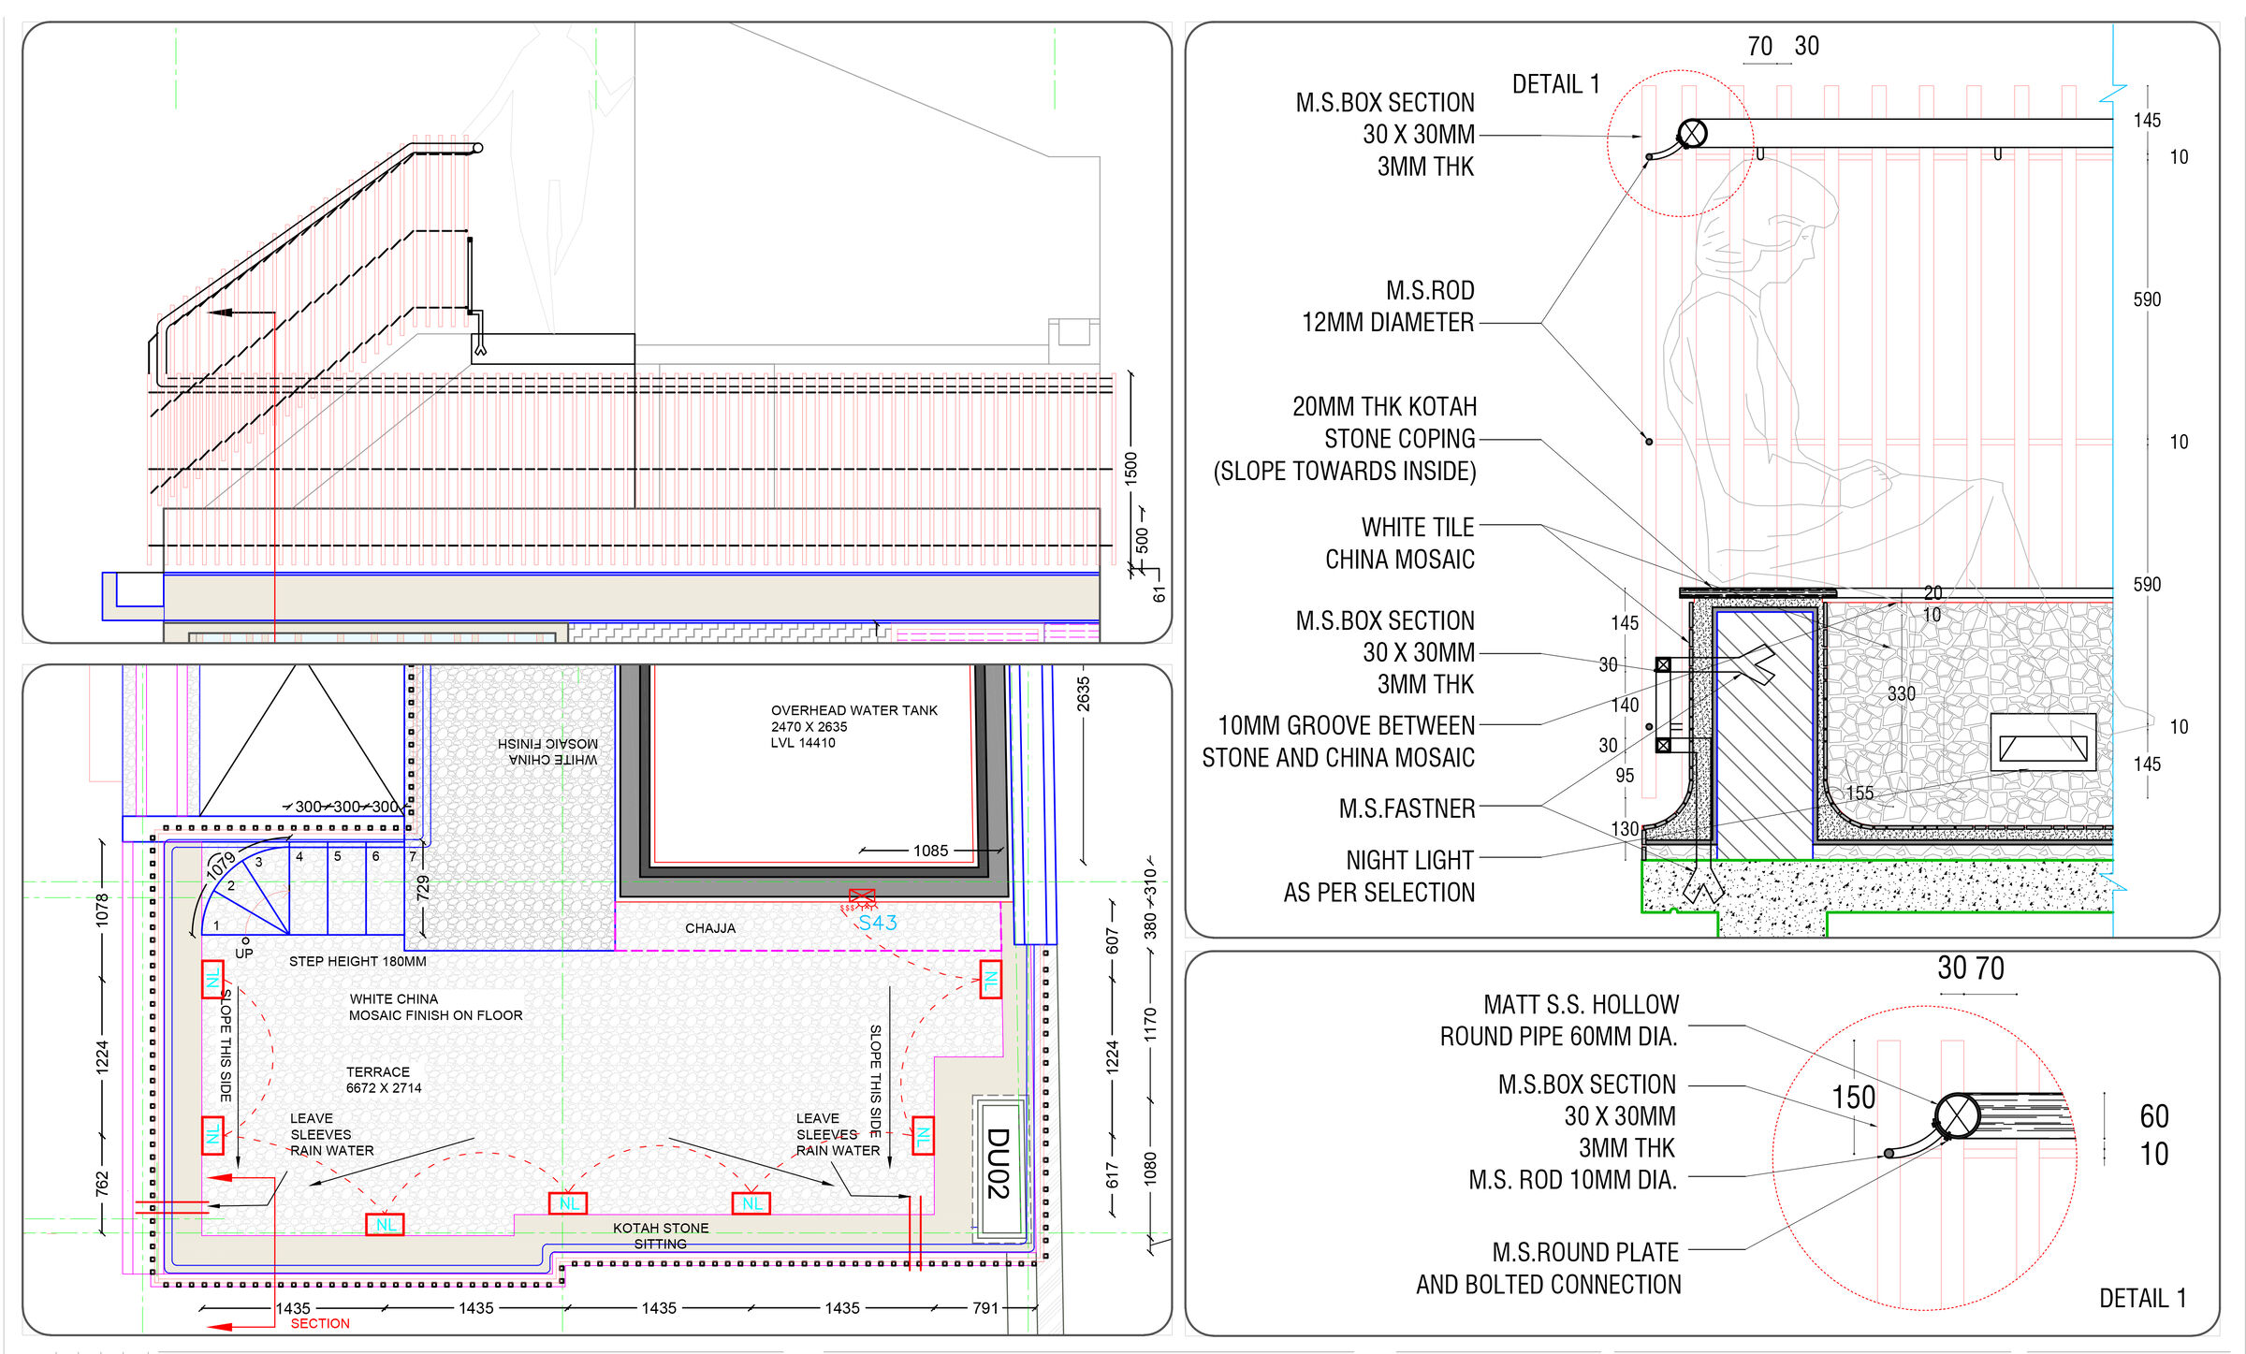Image resolution: width=2246 pixels, height=1354 pixels.
Task: Click the 1080 vertical dimension
Action: 1150,1170
